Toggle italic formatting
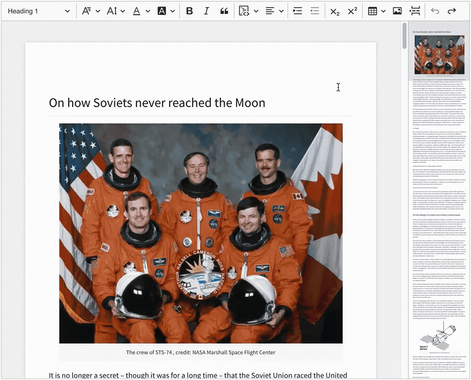471x380 pixels. pos(206,11)
